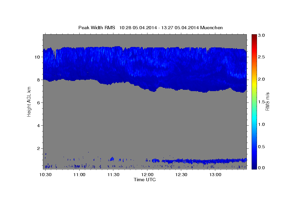Screen dimensions: 305x203
Task: Click the colorbar label '0.5'
Action: (x=262, y=147)
